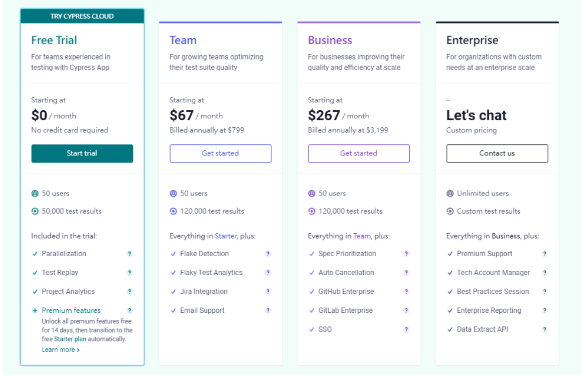Click the Data Extract API feature
This screenshot has width=582, height=375.
(482, 329)
